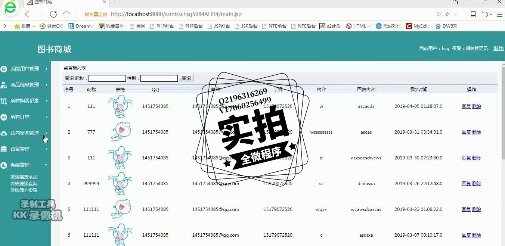Click 删除 for the 2019-03-30 row
The width and height of the screenshot is (505, 246).
[477, 158]
